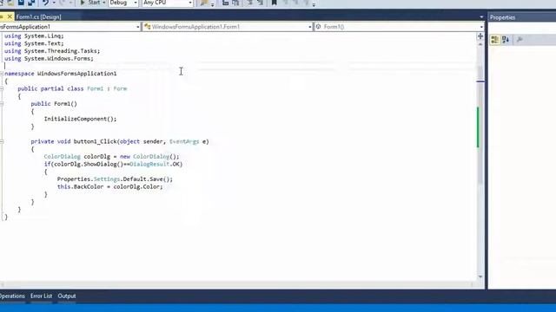Click the scrollbar down arrow in editor
Viewport: 556px width, 312px height.
point(480,276)
